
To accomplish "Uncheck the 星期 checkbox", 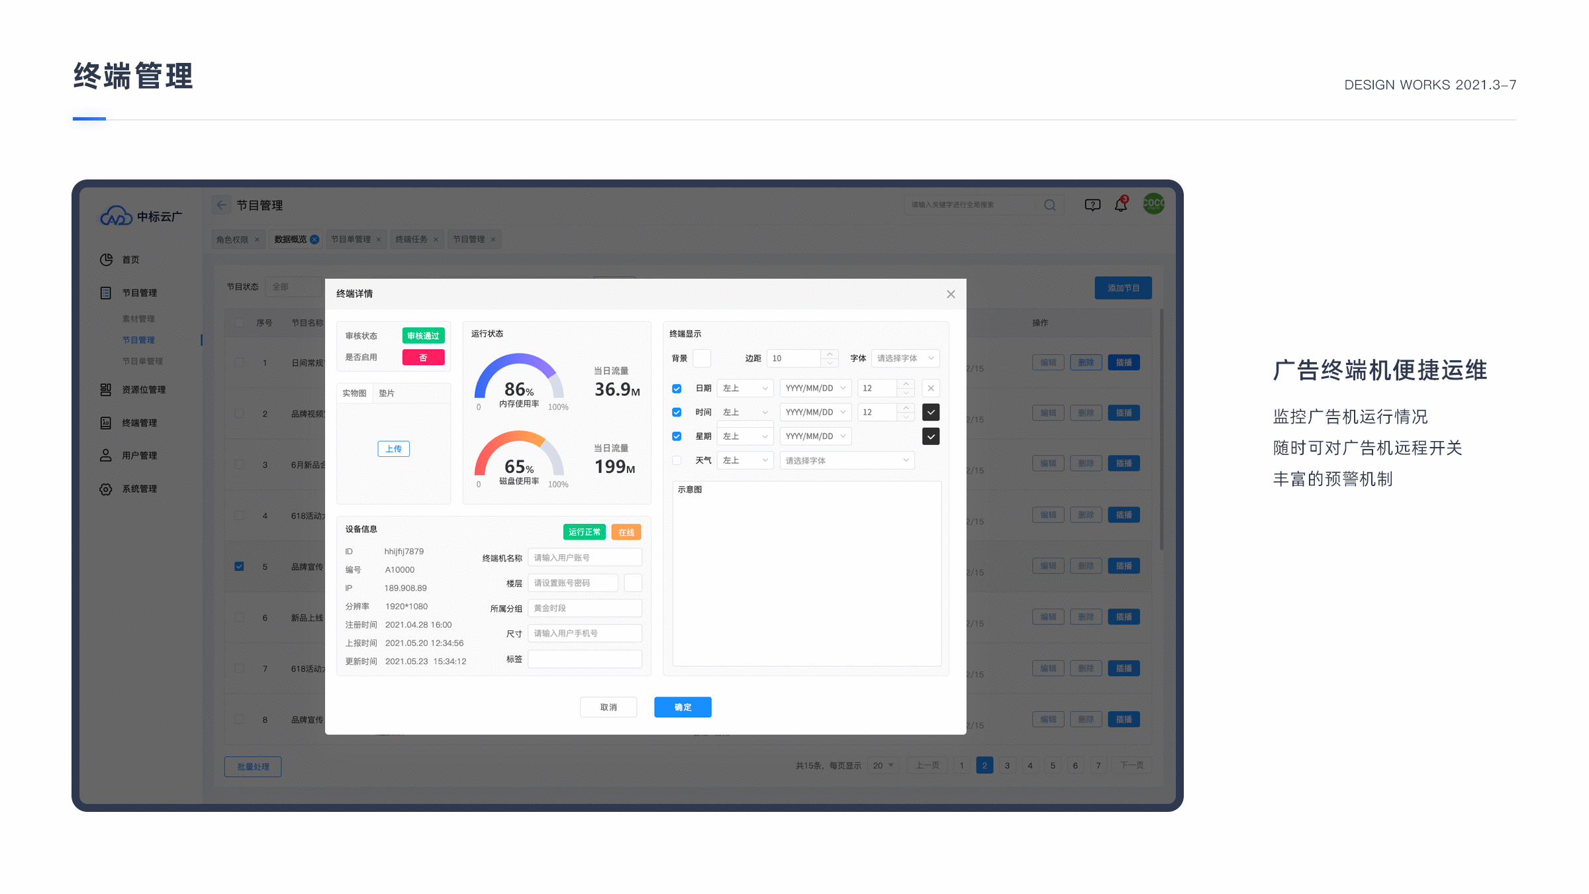I will (x=677, y=436).
